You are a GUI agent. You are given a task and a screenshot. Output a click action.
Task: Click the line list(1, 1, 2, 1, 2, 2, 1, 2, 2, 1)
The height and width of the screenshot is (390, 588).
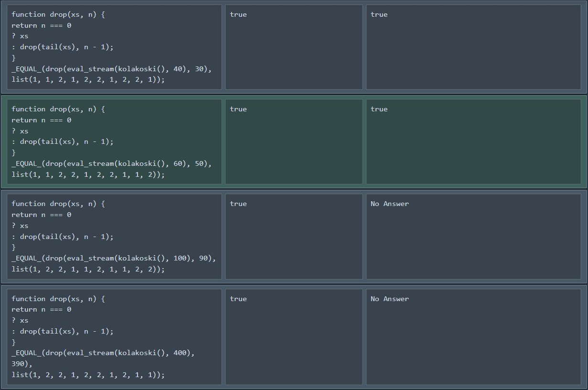coord(88,80)
